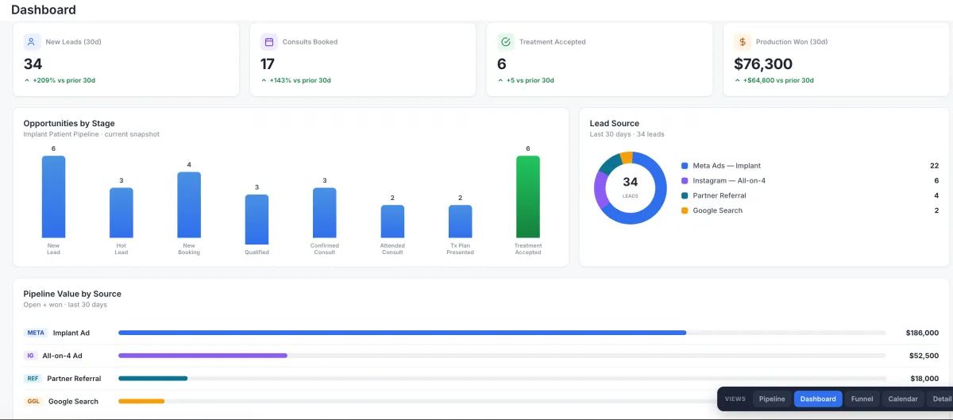Click the IG badge beside All-on-4 Ad
953x420 pixels.
[x=30, y=356]
